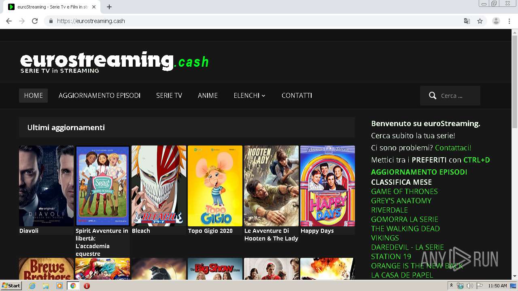Open the Hooten & The Lady poster
This screenshot has height=291, width=518.
[x=271, y=186]
